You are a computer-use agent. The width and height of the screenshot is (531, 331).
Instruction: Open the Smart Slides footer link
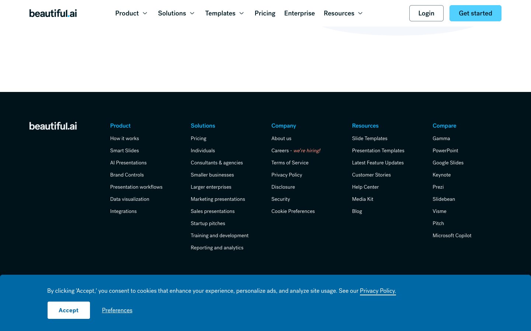(125, 150)
